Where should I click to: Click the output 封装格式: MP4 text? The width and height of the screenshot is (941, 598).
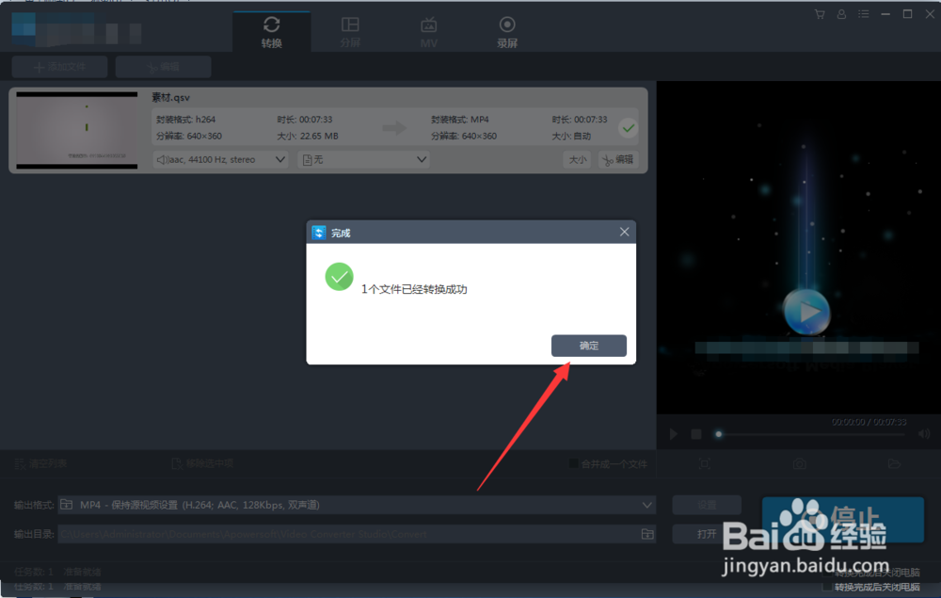click(x=460, y=120)
